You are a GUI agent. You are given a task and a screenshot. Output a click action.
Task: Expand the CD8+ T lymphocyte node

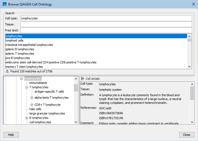(32, 105)
